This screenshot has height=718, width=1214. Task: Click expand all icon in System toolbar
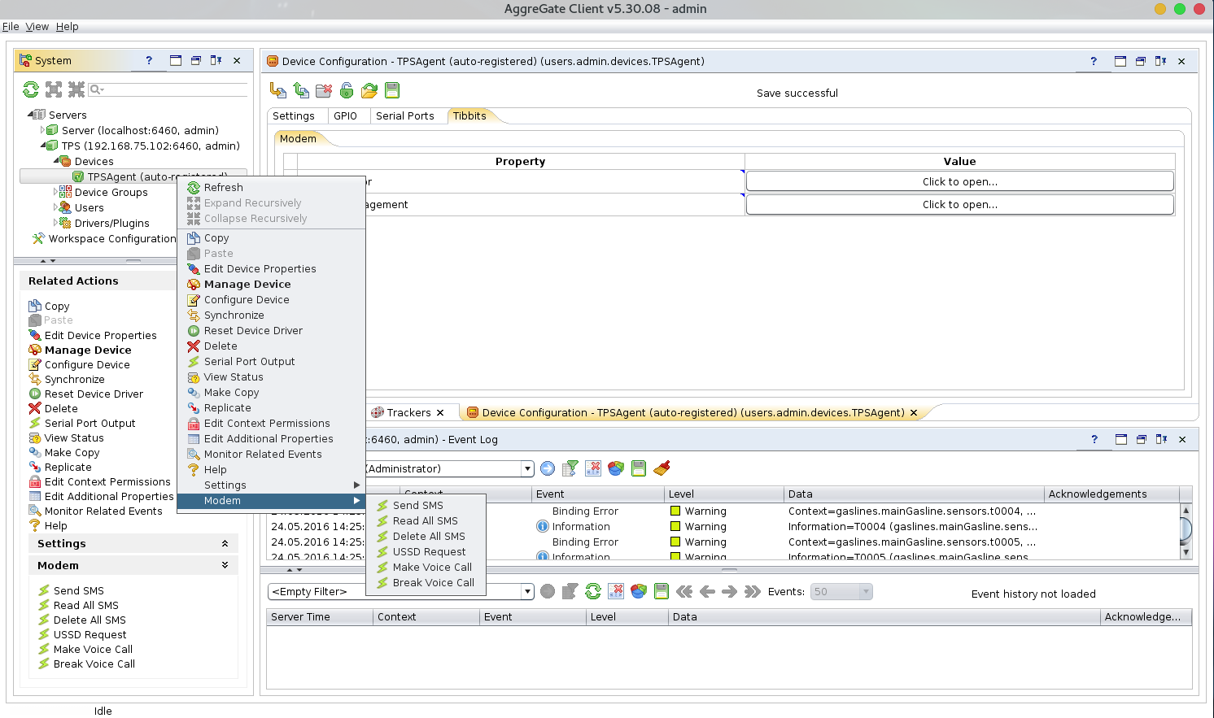[54, 89]
